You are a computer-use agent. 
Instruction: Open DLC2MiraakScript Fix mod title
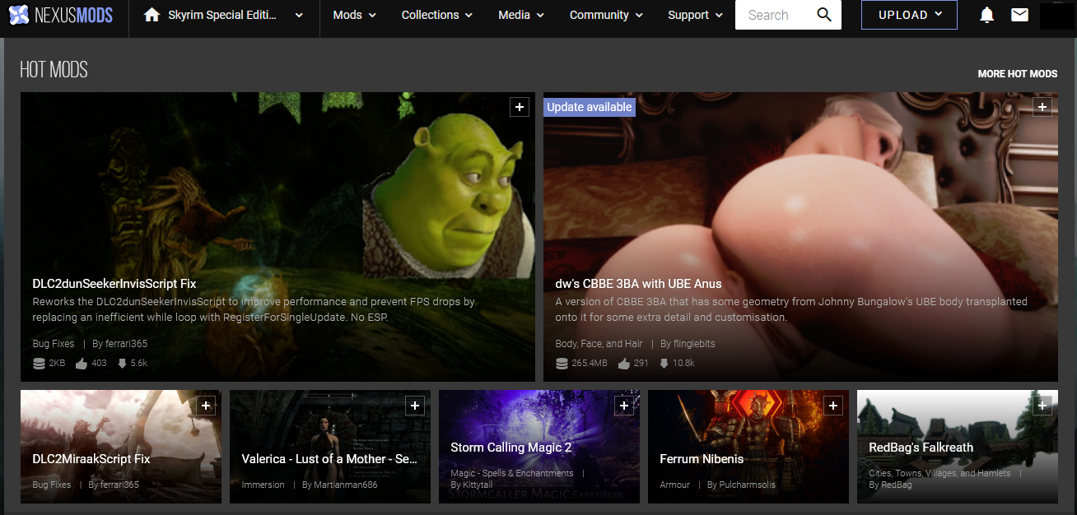click(x=91, y=459)
